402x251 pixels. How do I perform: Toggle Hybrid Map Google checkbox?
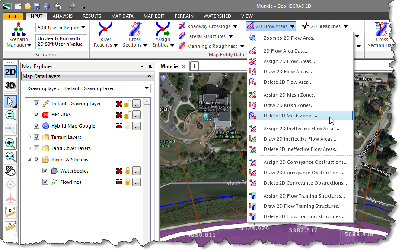36,126
